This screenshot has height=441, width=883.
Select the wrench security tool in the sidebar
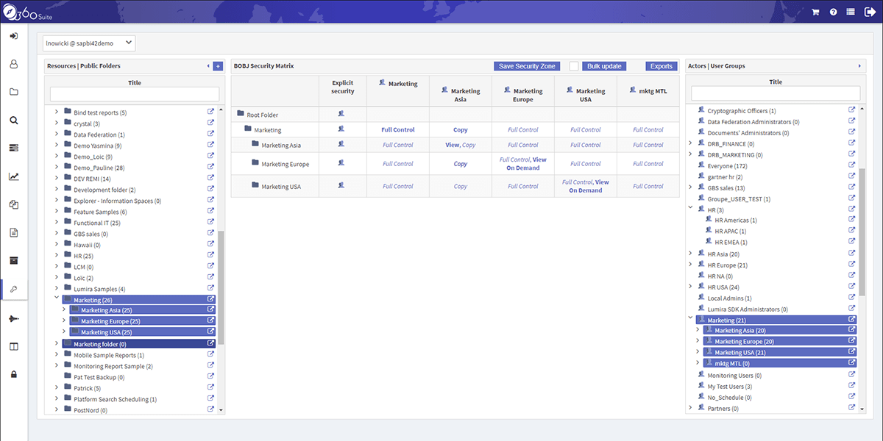click(13, 288)
